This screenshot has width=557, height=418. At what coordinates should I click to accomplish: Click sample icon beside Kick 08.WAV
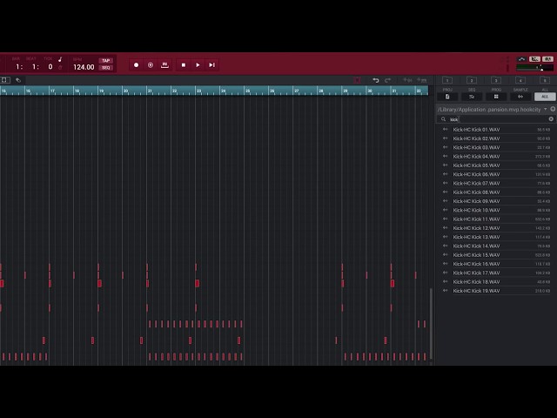[x=445, y=192]
